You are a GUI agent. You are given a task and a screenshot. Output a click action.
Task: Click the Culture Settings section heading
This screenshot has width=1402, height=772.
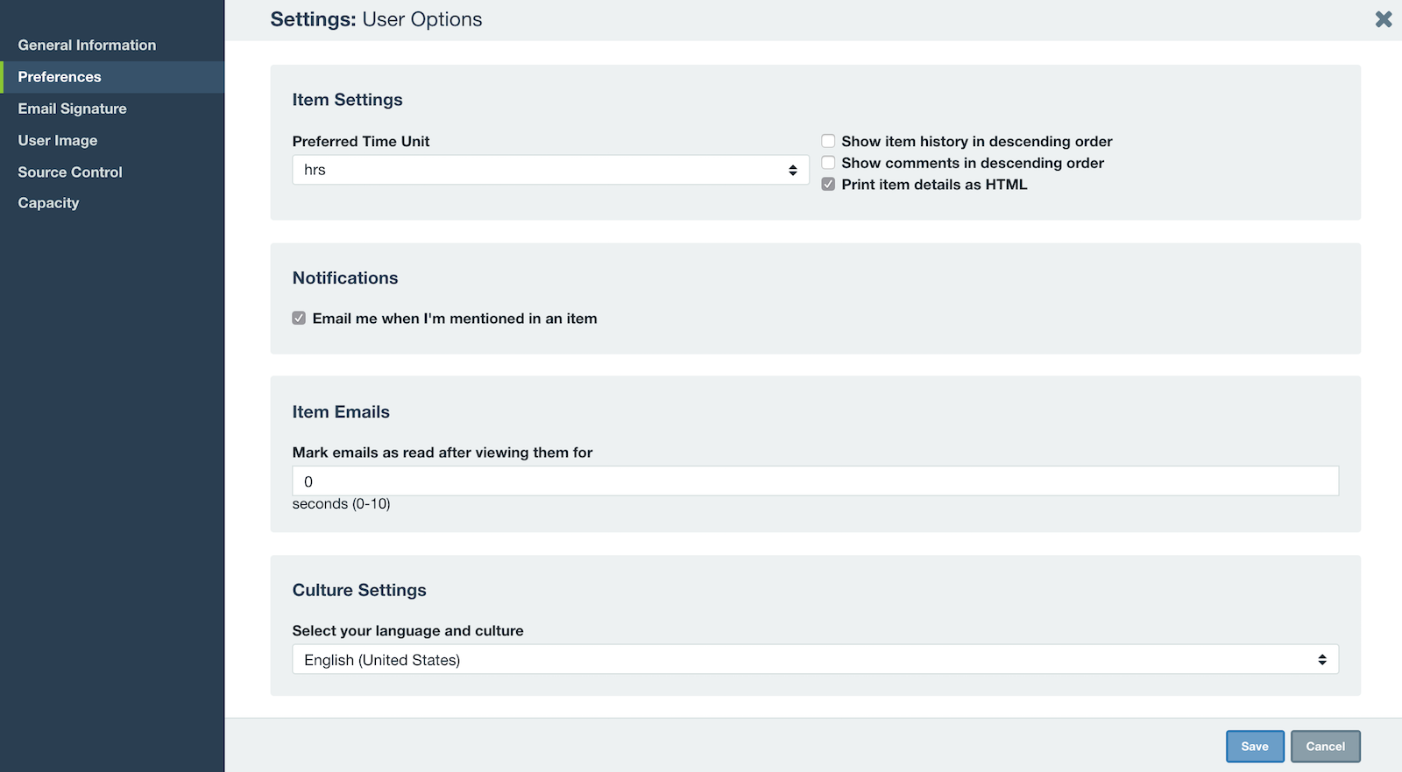359,590
